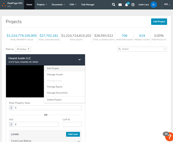Image resolution: width=173 pixels, height=142 pixels.
Task: Click the search magnifier icon in navbar
Action: [114, 5]
